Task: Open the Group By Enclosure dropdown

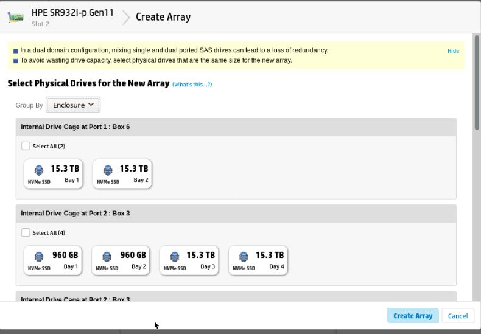Action: (x=73, y=105)
